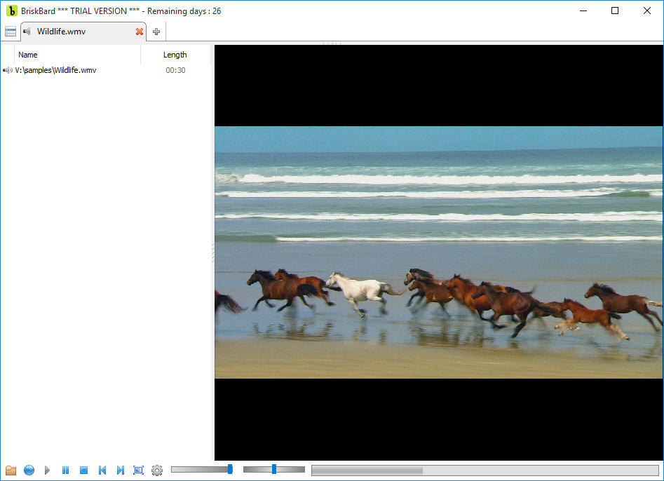This screenshot has height=481, width=664.
Task: Open the main menu panel icon
Action: (x=10, y=32)
